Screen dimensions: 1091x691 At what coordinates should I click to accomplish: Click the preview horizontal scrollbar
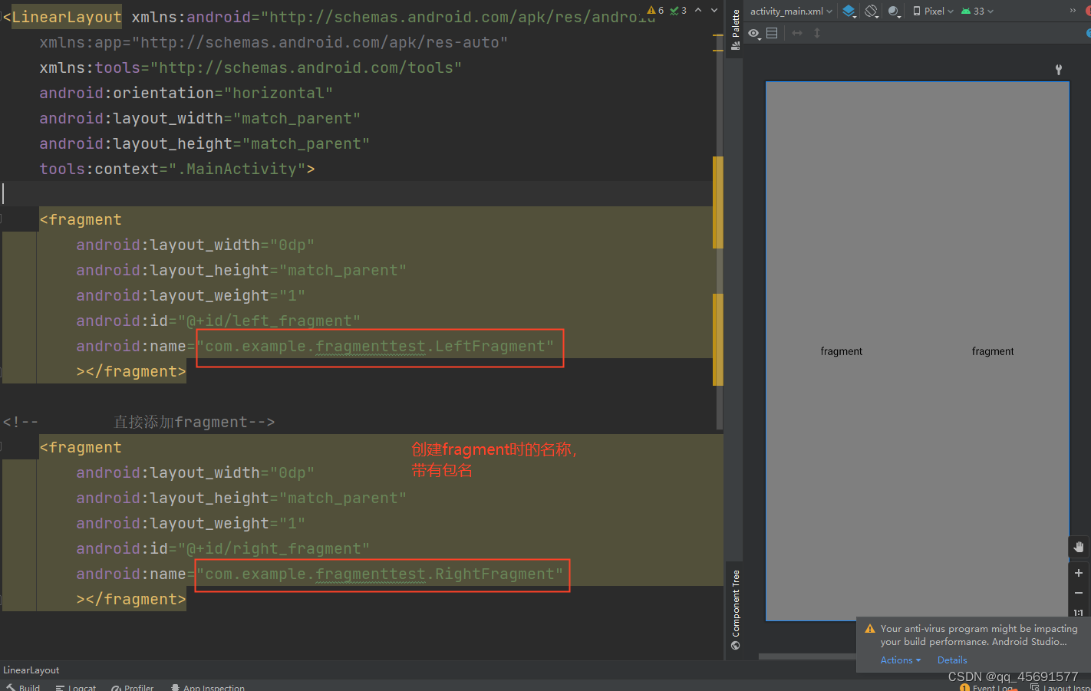(807, 656)
